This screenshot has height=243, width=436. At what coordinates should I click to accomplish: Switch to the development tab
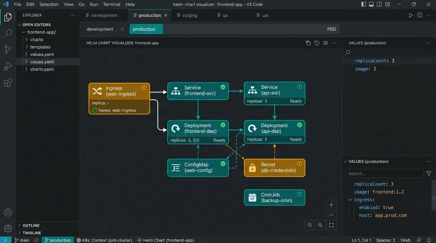tap(104, 15)
